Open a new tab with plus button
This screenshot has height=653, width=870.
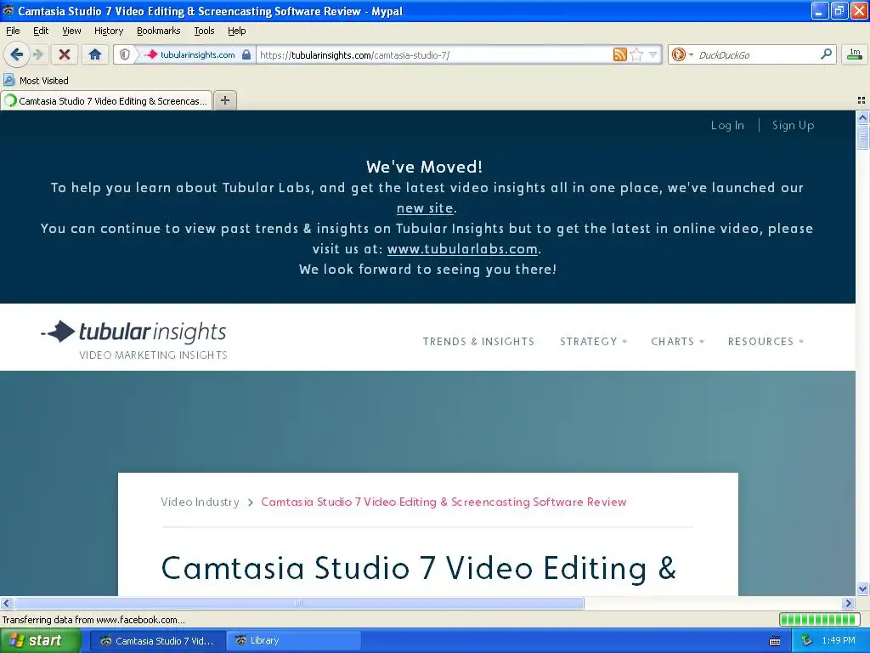(224, 100)
